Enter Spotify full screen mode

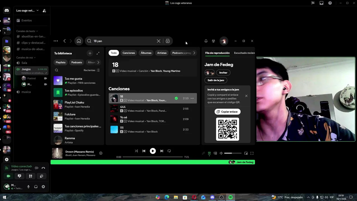(252, 153)
